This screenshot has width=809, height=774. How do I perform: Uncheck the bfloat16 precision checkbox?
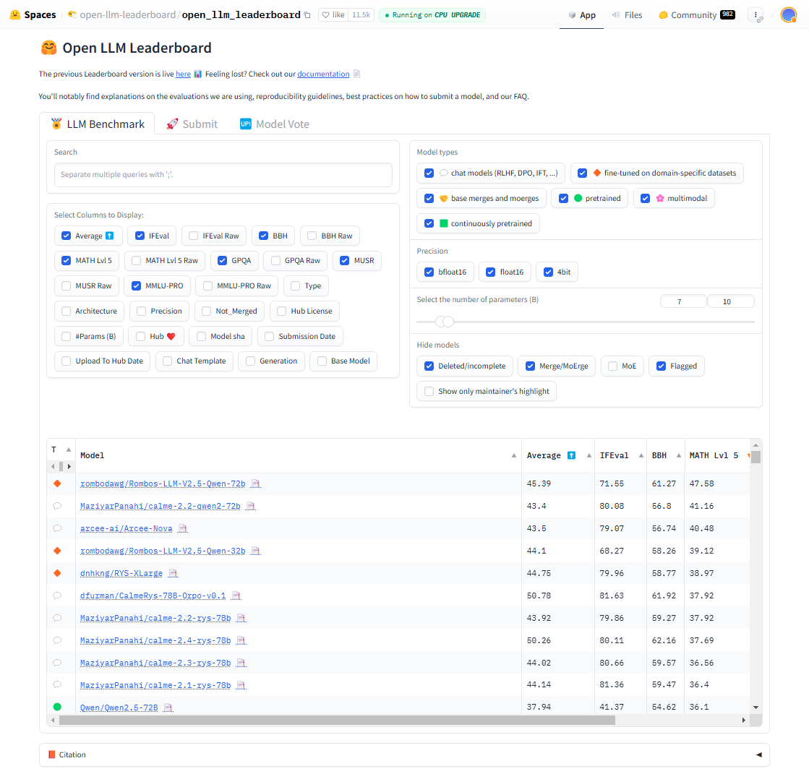(x=429, y=272)
